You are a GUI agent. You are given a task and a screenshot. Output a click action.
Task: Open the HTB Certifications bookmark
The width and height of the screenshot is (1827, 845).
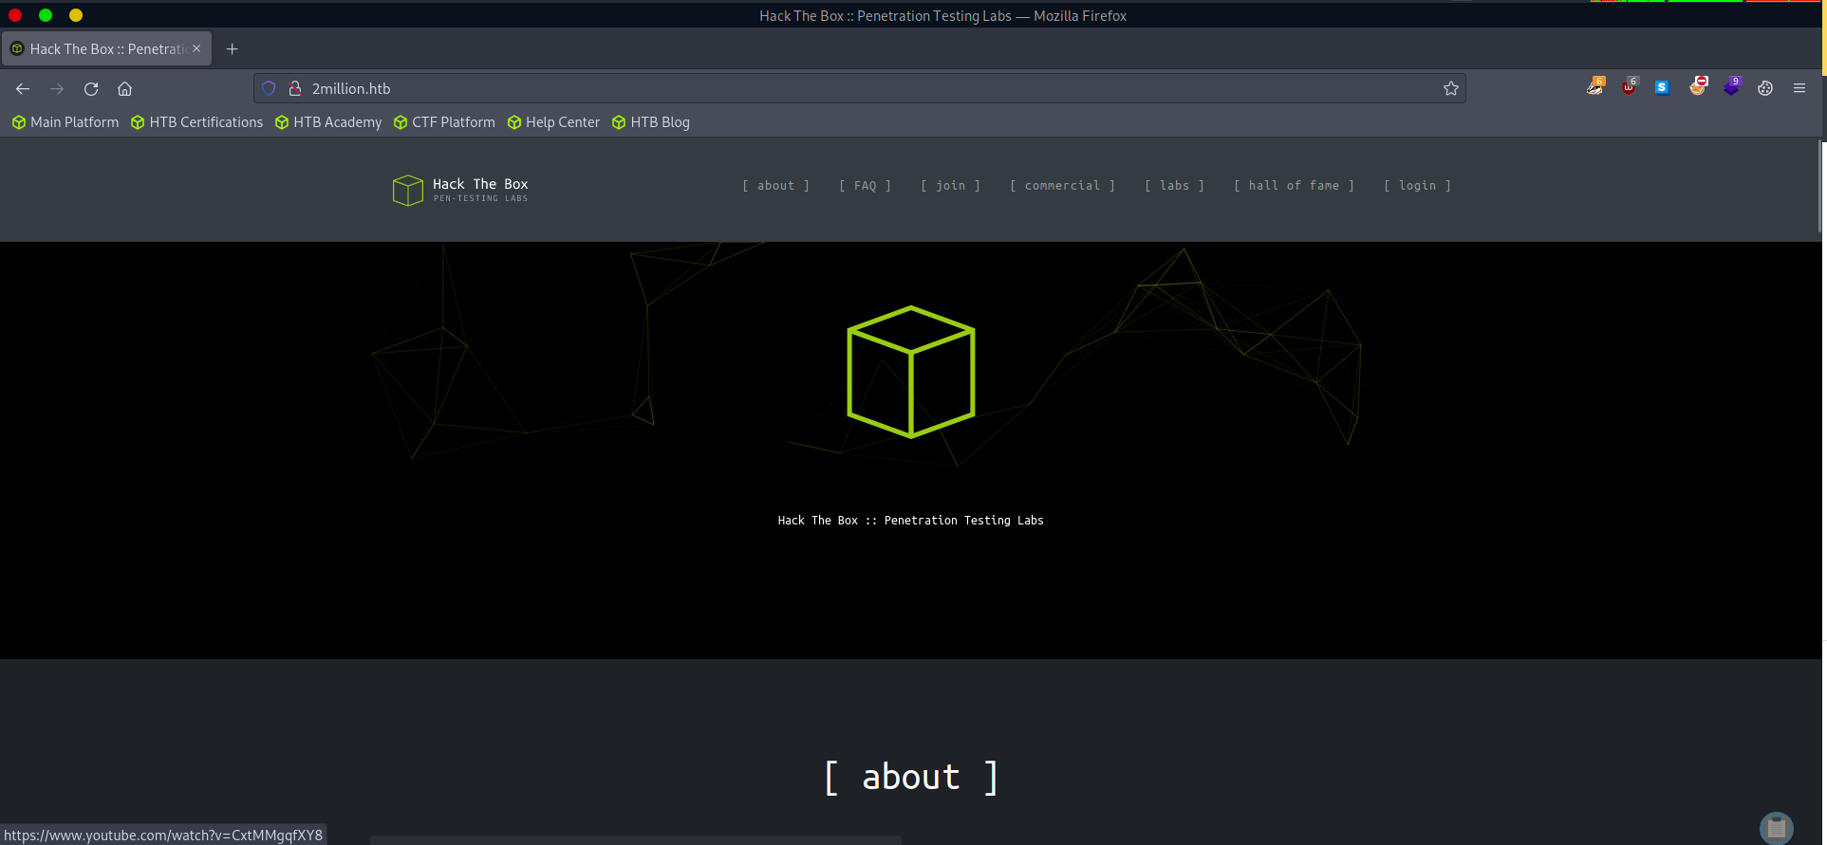(x=196, y=122)
